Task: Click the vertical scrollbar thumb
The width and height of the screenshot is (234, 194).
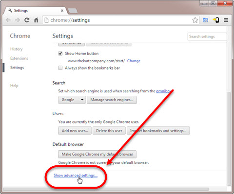Action: [229, 139]
